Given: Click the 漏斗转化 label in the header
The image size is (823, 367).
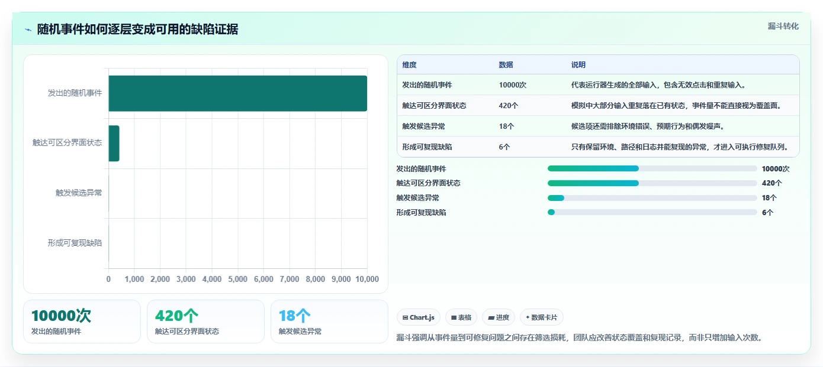Looking at the screenshot, I should 783,27.
